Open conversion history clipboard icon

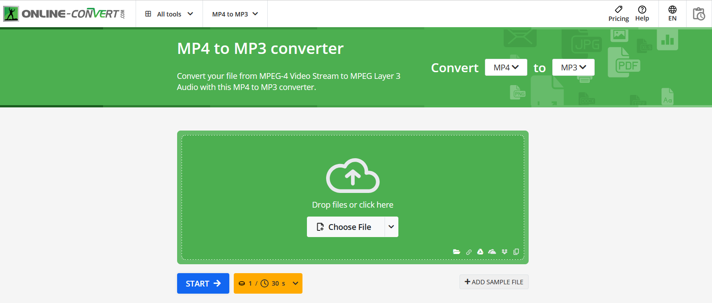point(699,14)
